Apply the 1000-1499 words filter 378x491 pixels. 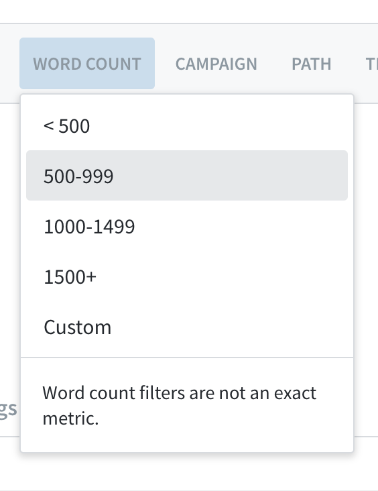(x=187, y=226)
